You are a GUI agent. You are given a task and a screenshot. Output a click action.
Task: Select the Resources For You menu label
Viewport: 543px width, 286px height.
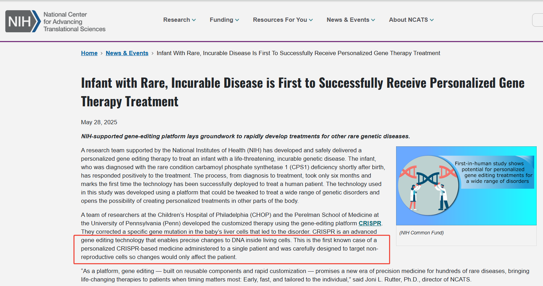(x=280, y=20)
